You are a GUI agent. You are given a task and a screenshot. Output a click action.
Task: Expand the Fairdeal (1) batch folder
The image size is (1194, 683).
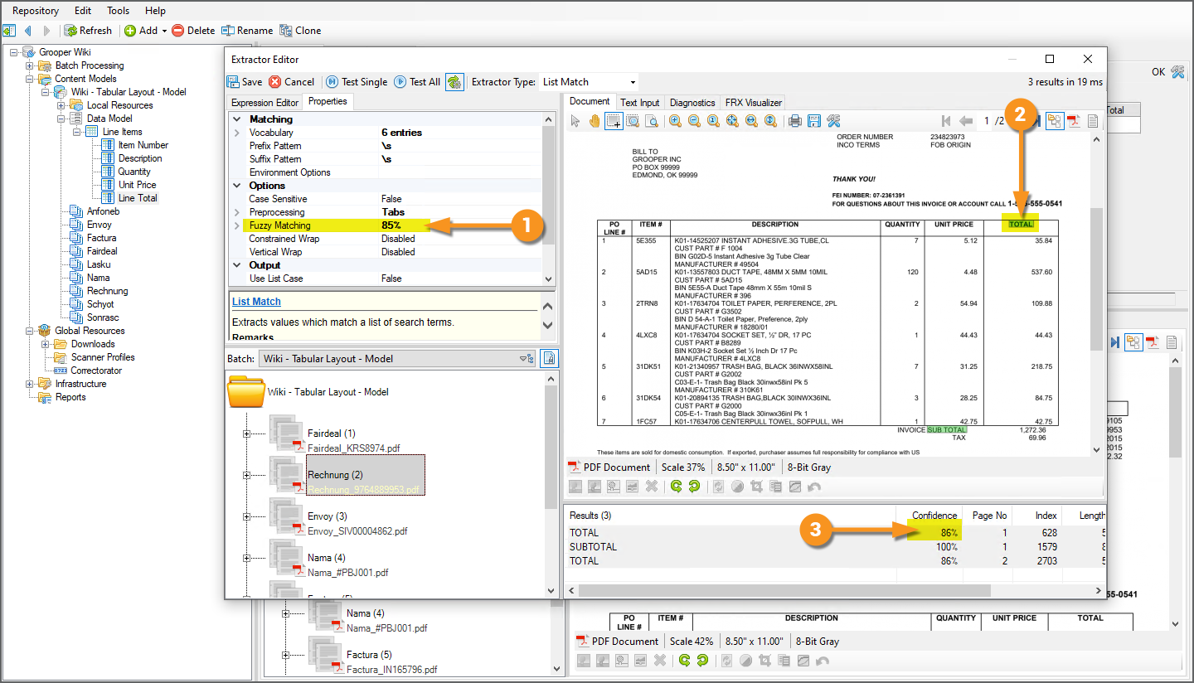point(246,434)
